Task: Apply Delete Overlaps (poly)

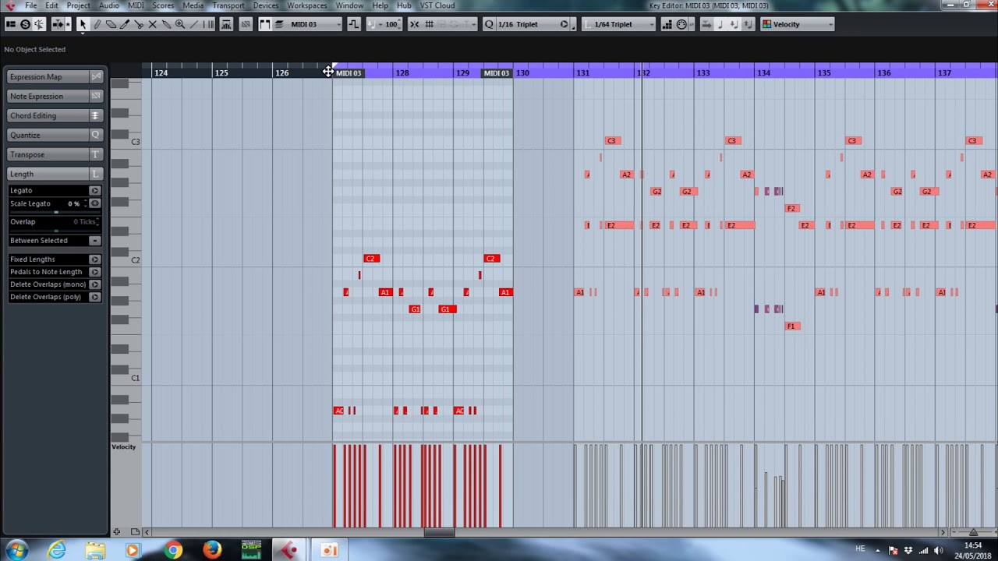Action: coord(94,297)
